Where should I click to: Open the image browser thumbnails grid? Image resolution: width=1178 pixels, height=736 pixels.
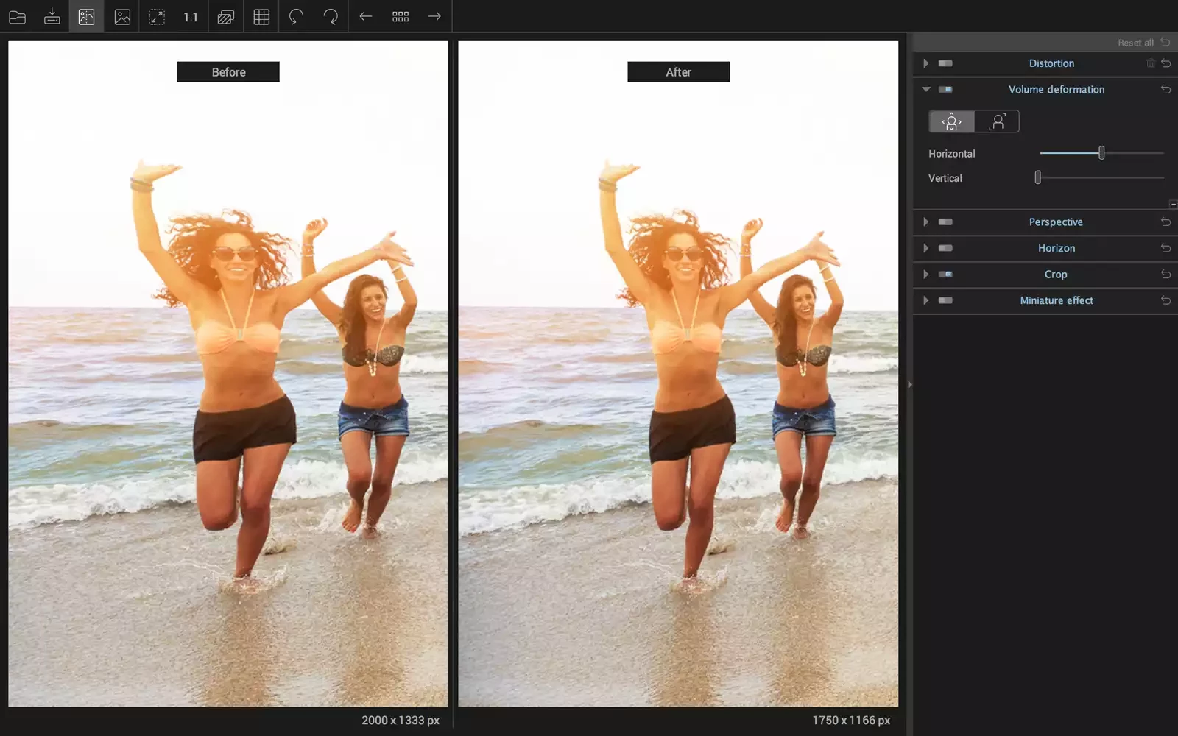[401, 16]
